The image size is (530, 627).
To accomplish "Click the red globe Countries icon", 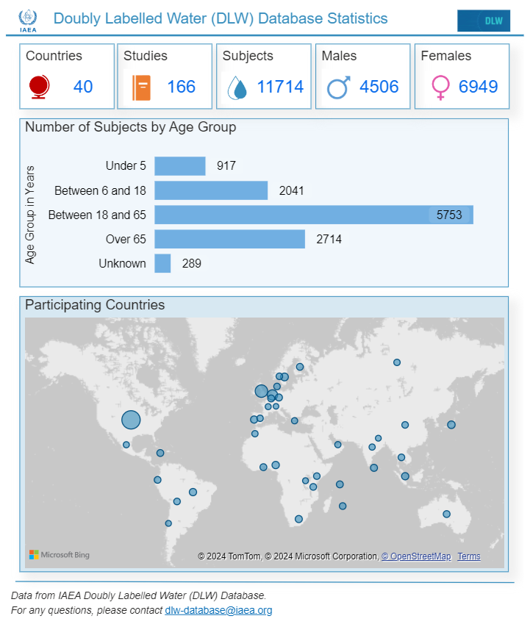I will [x=39, y=87].
